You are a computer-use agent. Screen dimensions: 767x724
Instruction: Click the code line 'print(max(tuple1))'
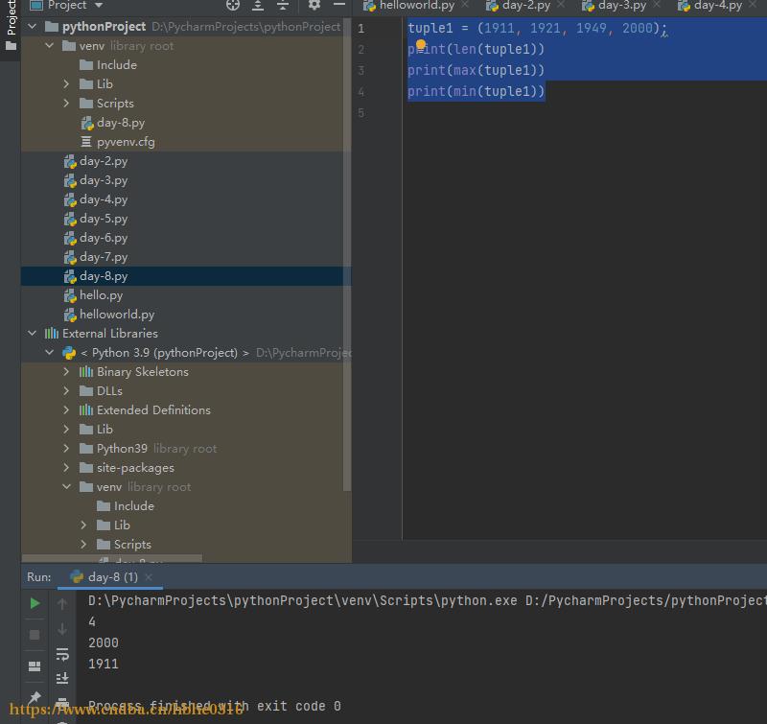476,70
